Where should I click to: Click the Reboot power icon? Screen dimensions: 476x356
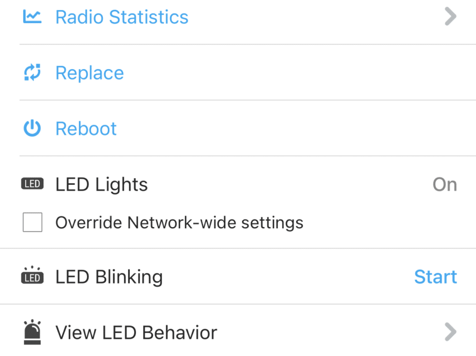click(x=32, y=128)
